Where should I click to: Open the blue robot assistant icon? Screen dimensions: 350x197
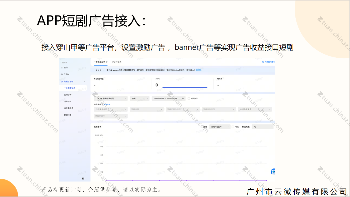[x=273, y=172]
